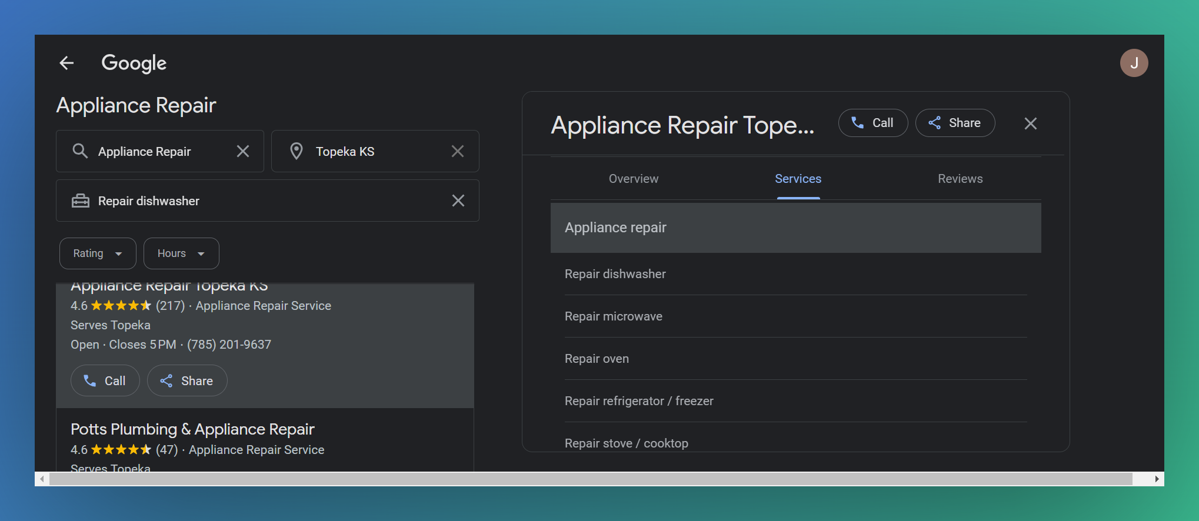
Task: Click phone number (785) 201-9637
Action: (x=229, y=345)
